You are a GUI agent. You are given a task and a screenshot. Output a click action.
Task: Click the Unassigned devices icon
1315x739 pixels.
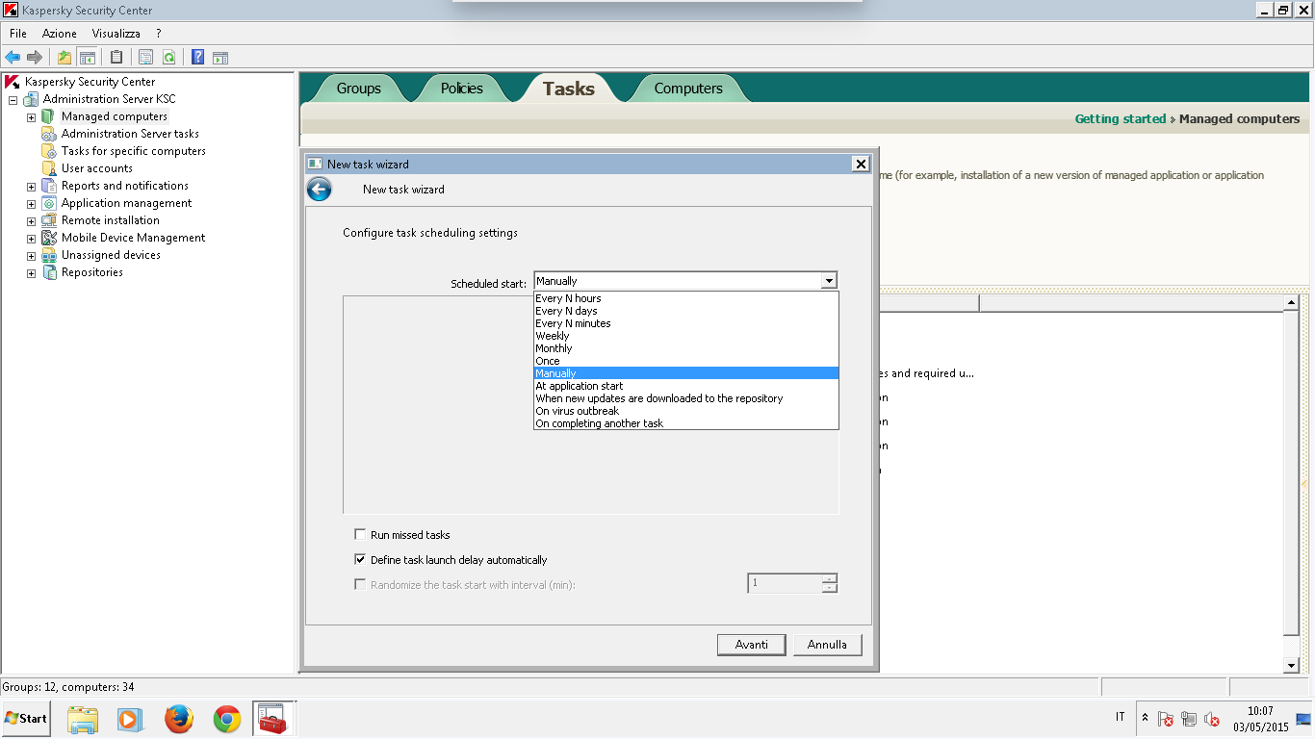tap(49, 255)
